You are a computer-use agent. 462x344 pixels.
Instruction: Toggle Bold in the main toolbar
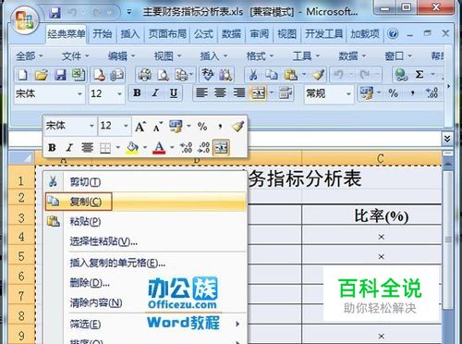(x=137, y=92)
